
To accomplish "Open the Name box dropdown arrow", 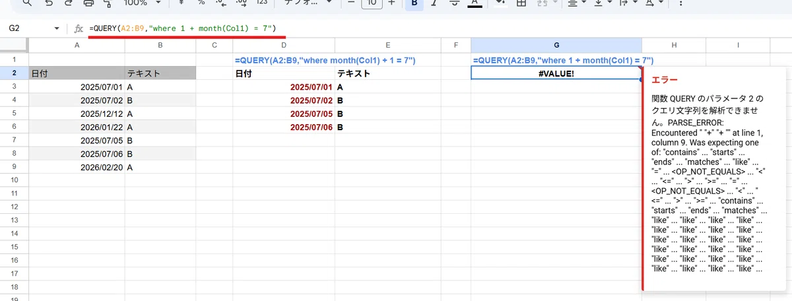I will point(57,29).
